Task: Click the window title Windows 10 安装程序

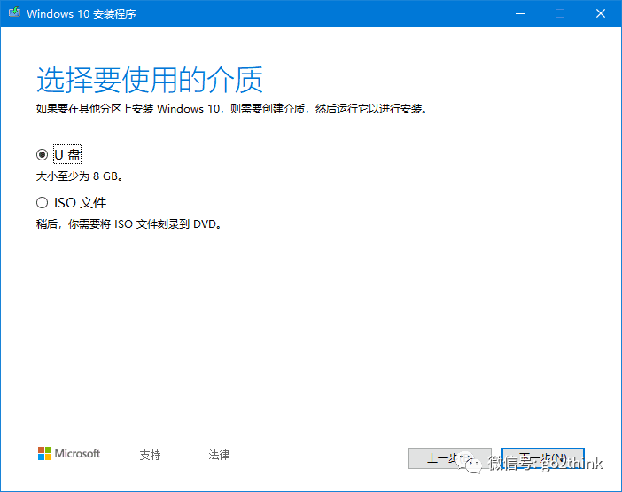Action: tap(82, 14)
